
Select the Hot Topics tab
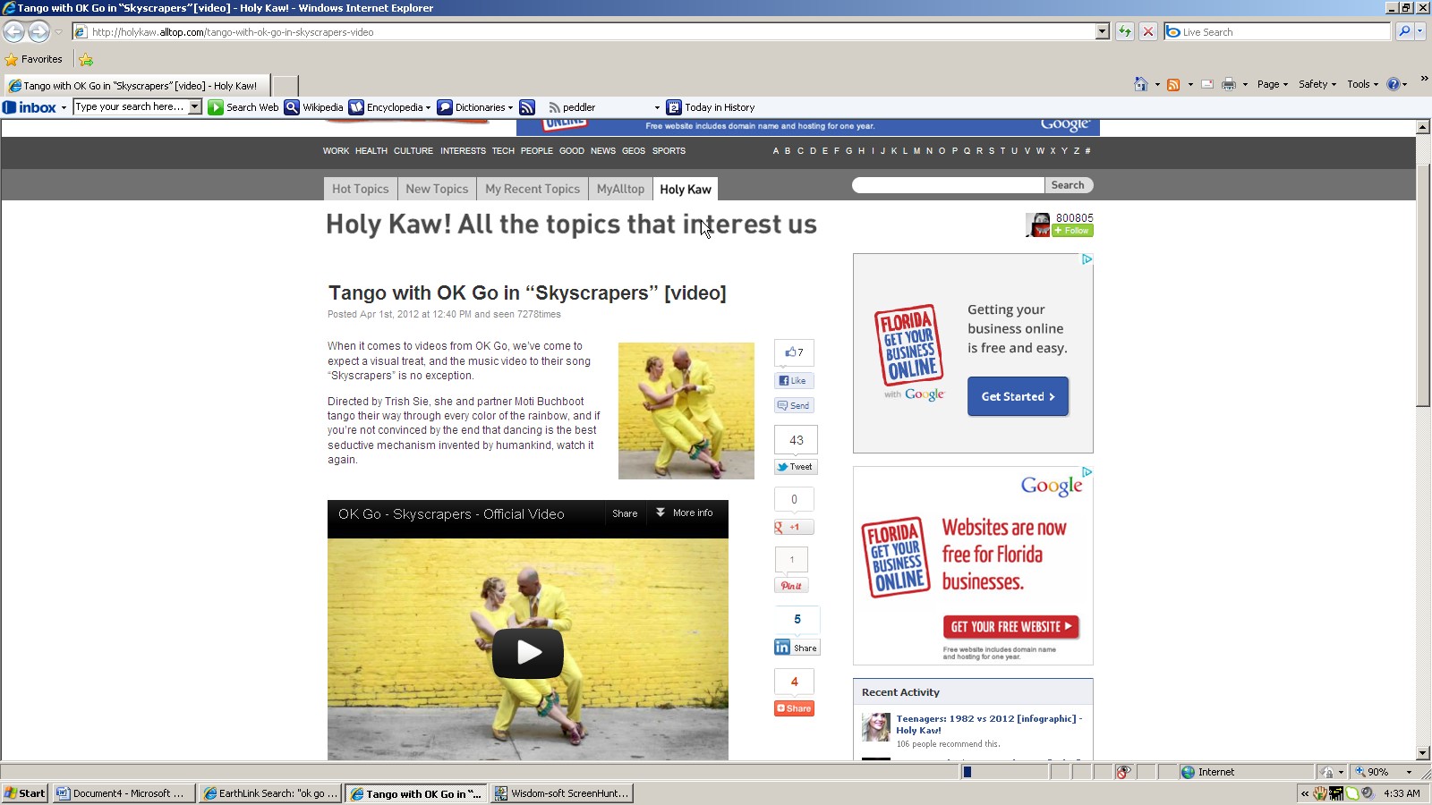tap(360, 189)
